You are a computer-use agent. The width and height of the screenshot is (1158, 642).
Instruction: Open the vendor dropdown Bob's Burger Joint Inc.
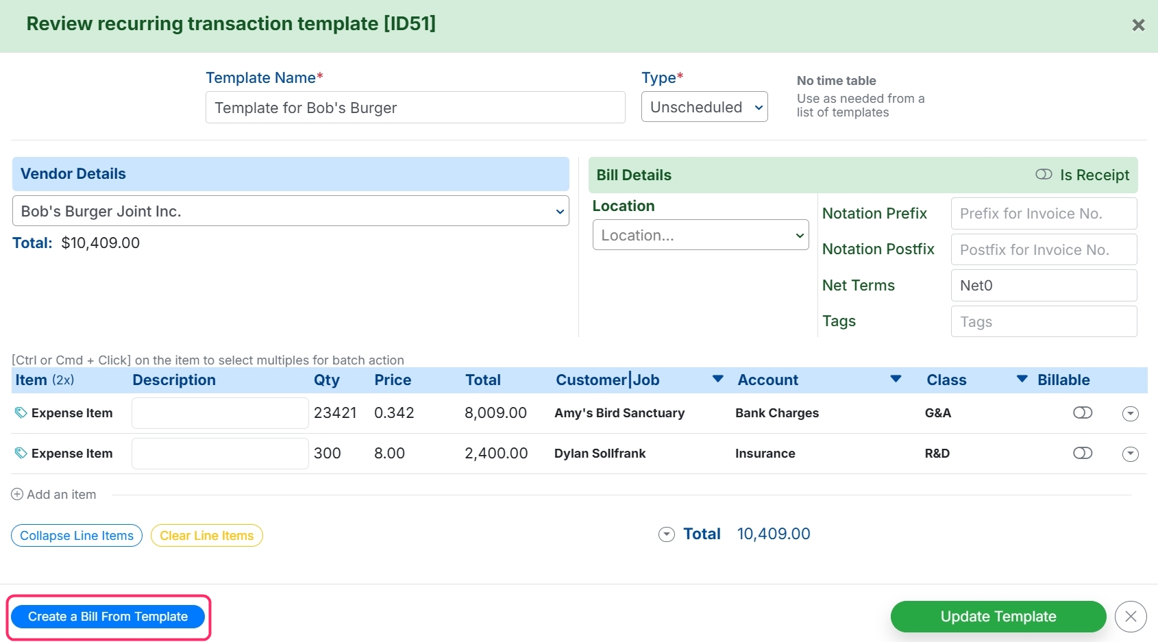click(291, 211)
